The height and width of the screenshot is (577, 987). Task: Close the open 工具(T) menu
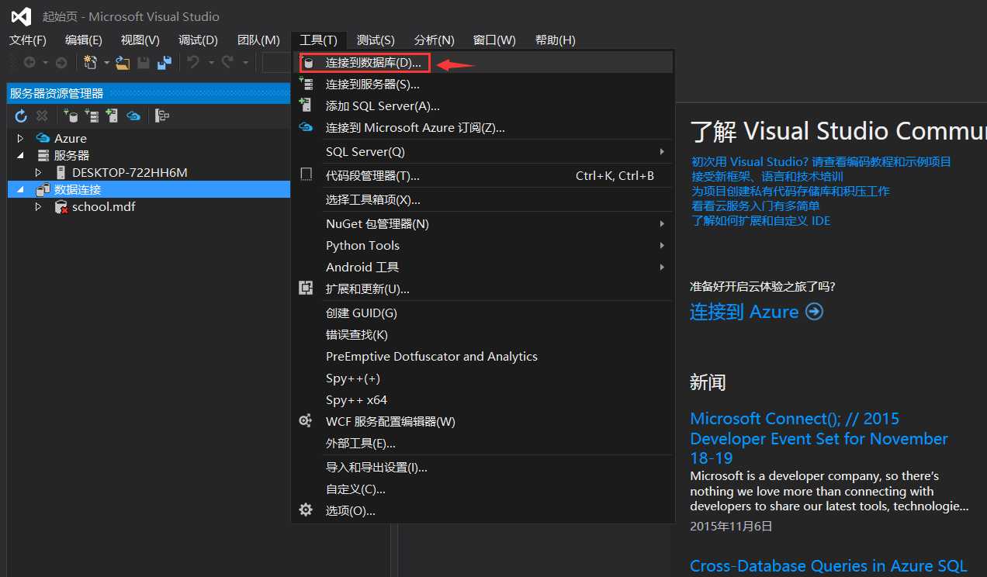point(319,40)
